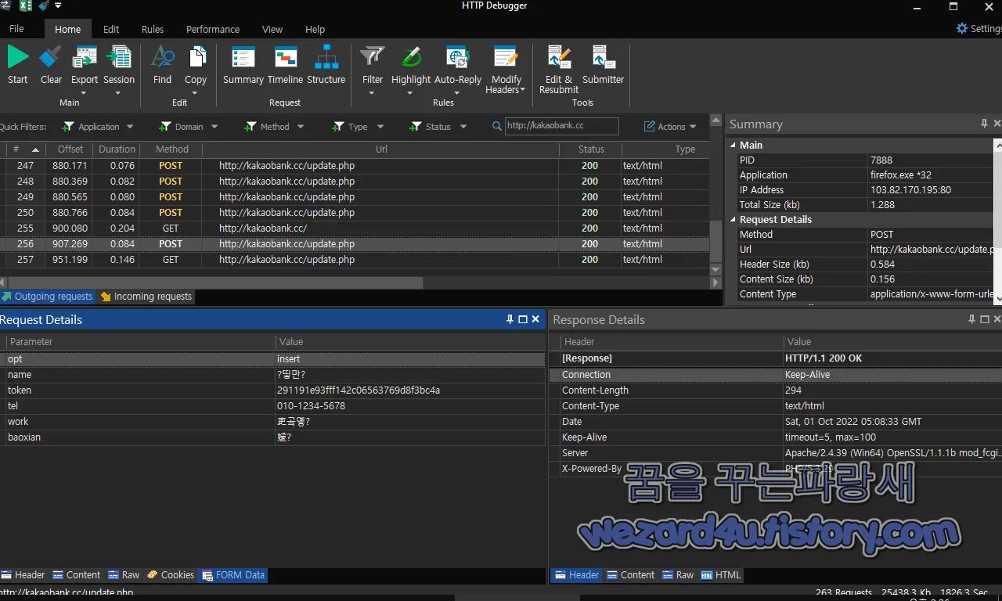Close the Request Details panel
Viewport: 1002px width, 601px height.
[535, 319]
